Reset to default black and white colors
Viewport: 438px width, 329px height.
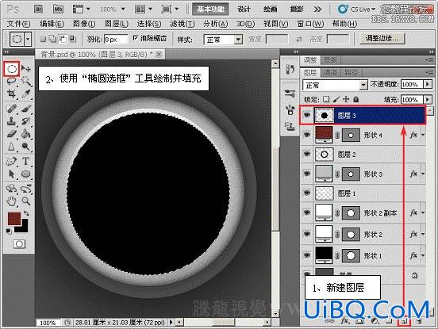[x=9, y=231]
